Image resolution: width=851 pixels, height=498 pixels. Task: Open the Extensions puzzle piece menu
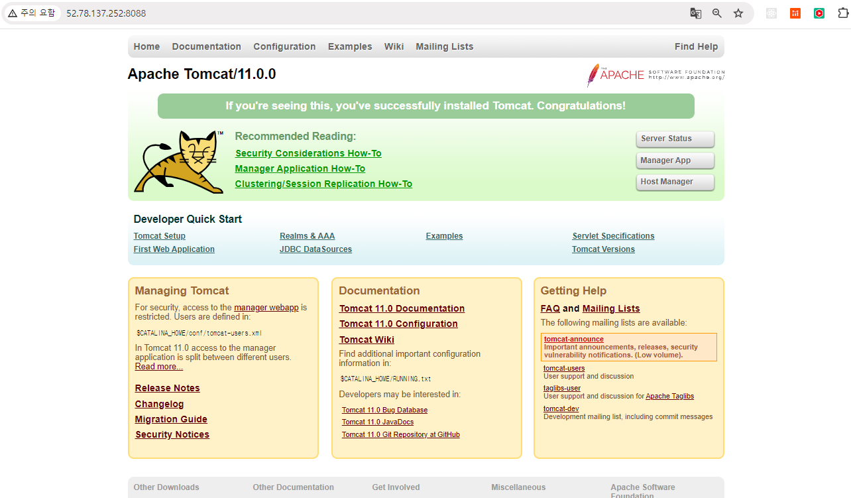pyautogui.click(x=843, y=13)
